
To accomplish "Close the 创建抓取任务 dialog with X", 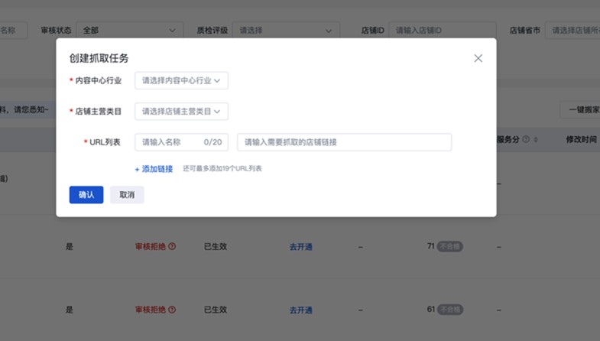I will coord(478,58).
